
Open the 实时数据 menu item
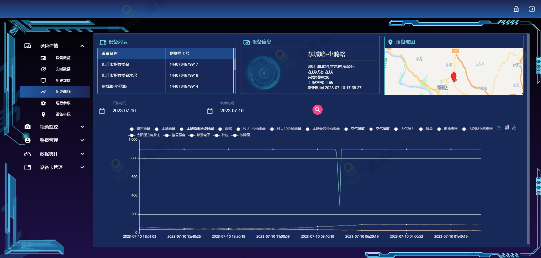[x=63, y=69]
